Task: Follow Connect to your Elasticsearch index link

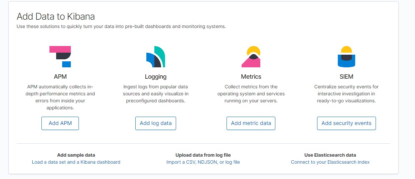Action: (330, 162)
